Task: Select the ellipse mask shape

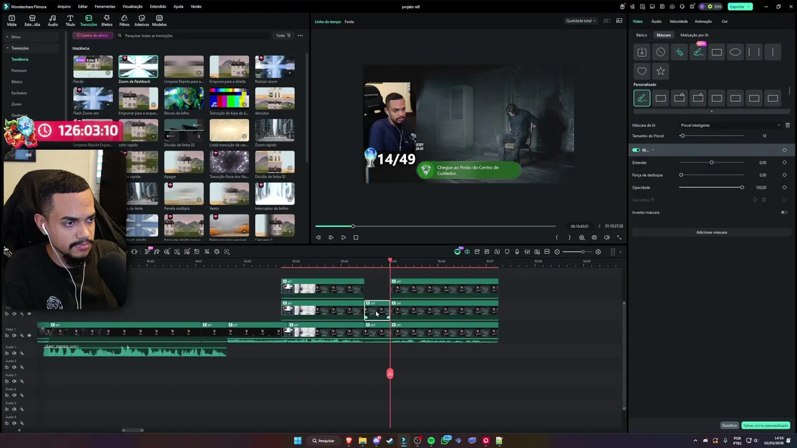Action: pos(735,52)
